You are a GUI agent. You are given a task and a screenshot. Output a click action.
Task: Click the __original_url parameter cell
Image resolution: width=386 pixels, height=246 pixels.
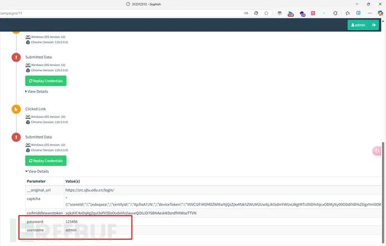[45, 190]
